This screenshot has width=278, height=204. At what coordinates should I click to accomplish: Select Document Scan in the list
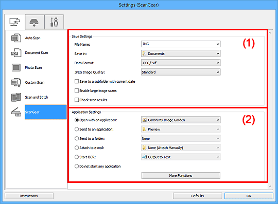pyautogui.click(x=37, y=53)
